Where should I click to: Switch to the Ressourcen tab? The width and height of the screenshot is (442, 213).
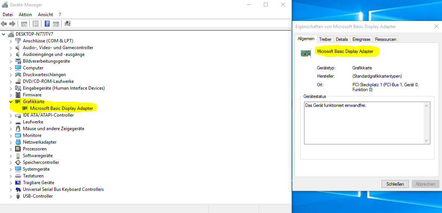(386, 39)
